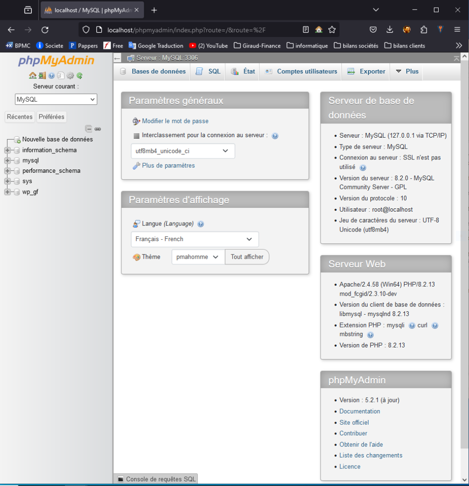Show the Récentes tables button
This screenshot has height=486, width=469.
click(19, 117)
